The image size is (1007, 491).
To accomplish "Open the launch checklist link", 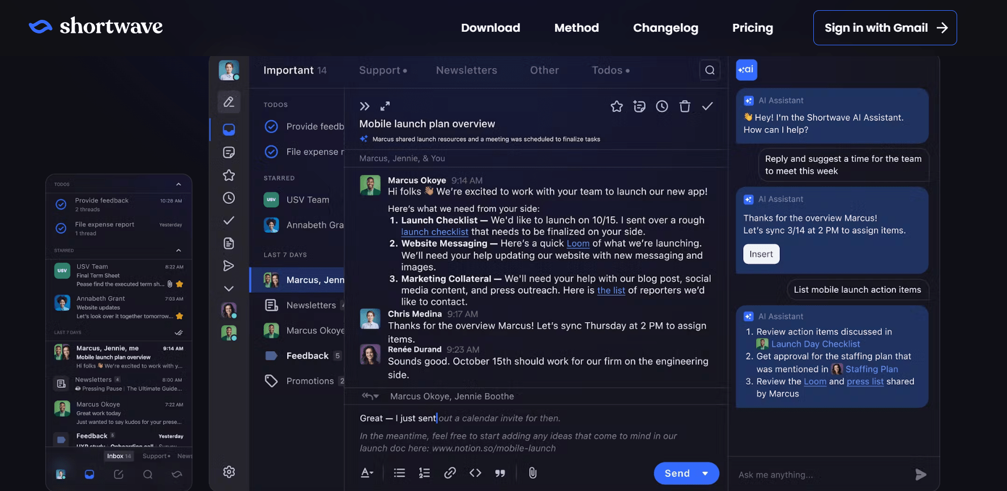I will click(434, 232).
